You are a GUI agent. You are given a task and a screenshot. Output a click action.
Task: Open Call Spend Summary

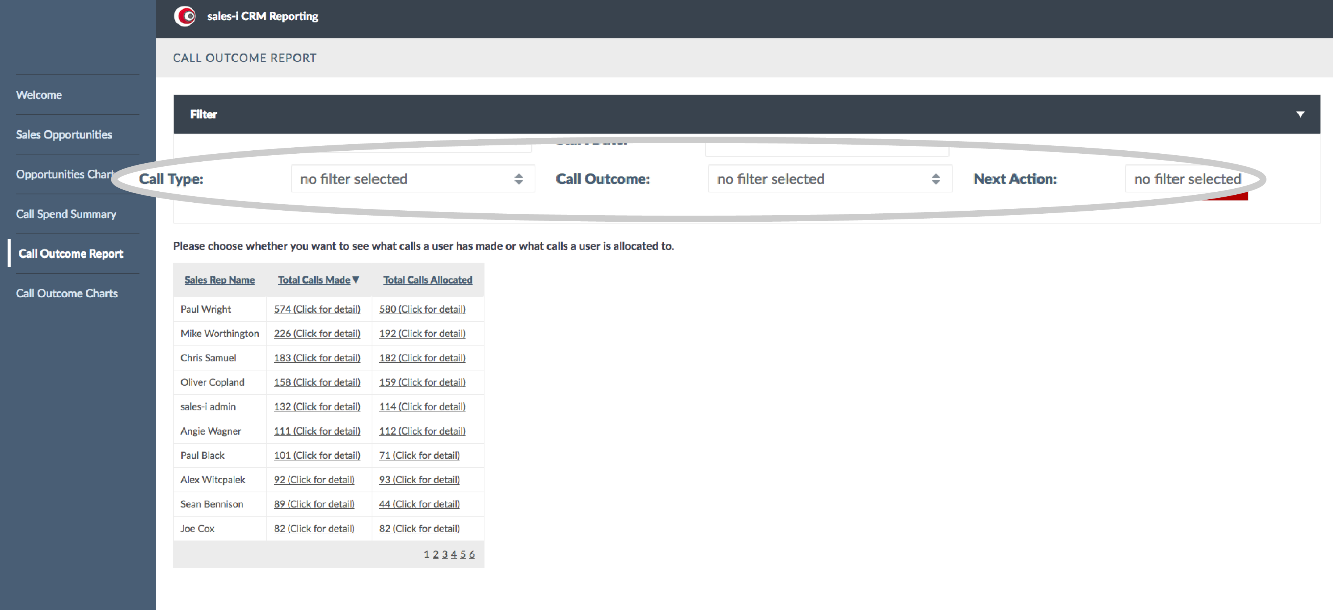pyautogui.click(x=66, y=214)
